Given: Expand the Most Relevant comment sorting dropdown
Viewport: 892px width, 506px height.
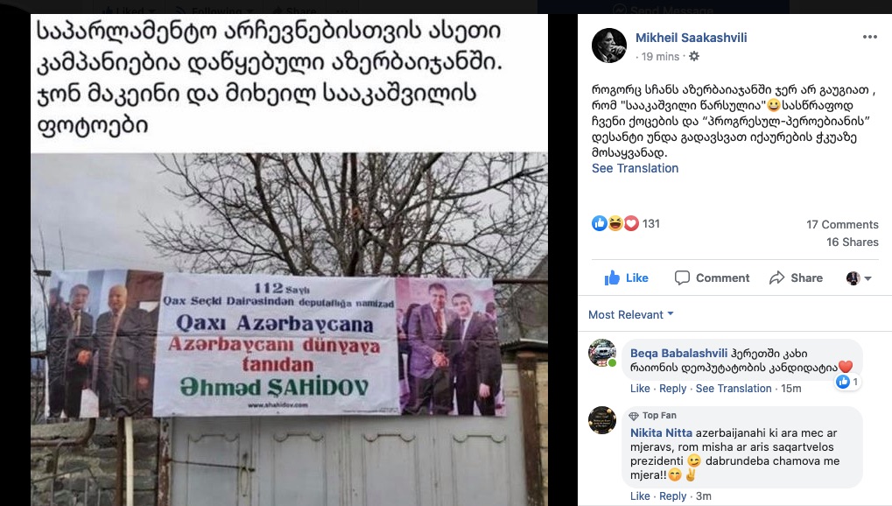Looking at the screenshot, I should coord(631,315).
